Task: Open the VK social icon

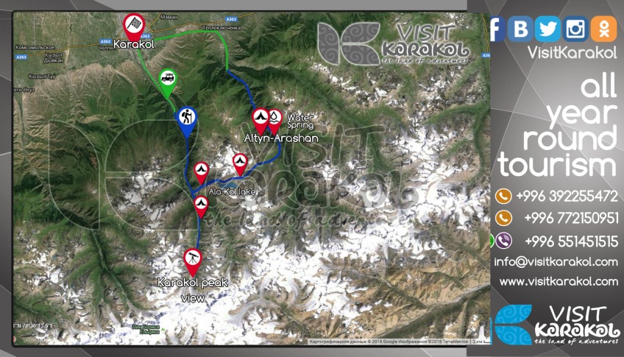Action: click(x=520, y=29)
